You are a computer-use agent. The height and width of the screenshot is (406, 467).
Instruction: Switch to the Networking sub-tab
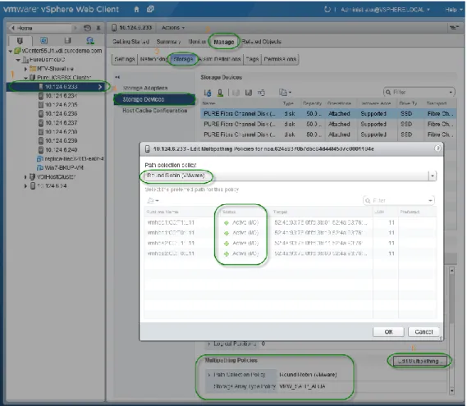point(153,59)
